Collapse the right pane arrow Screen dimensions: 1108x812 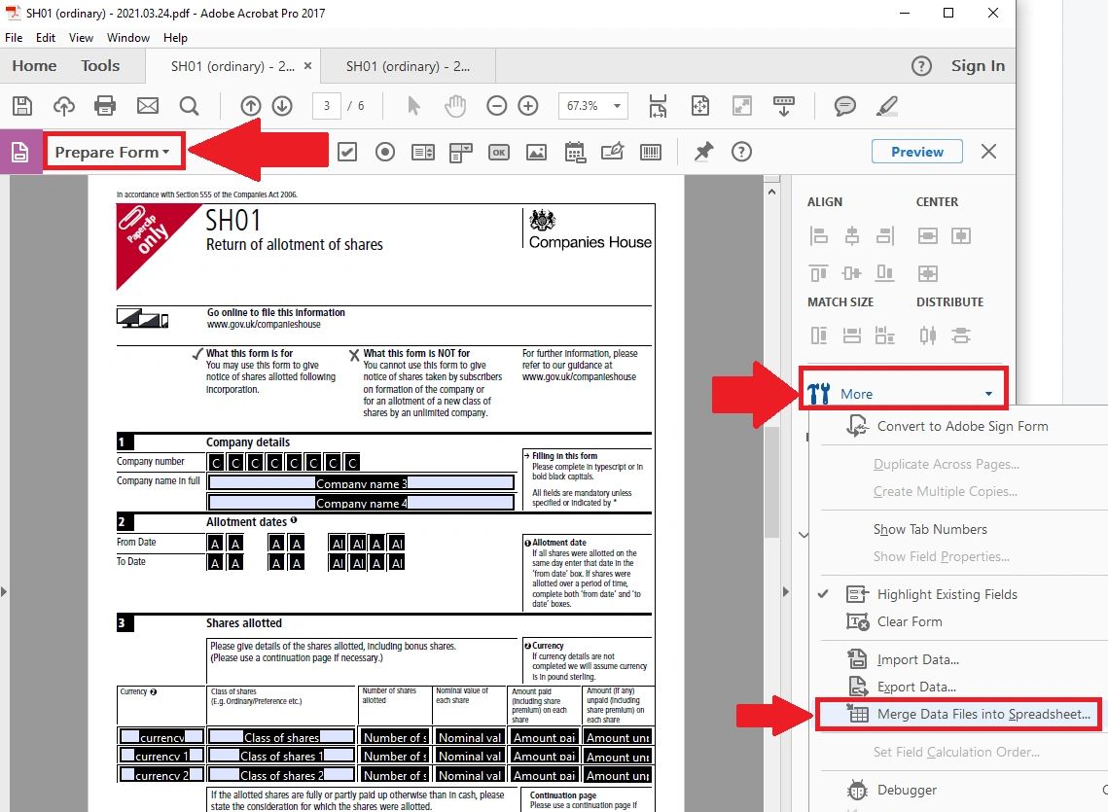click(x=786, y=591)
